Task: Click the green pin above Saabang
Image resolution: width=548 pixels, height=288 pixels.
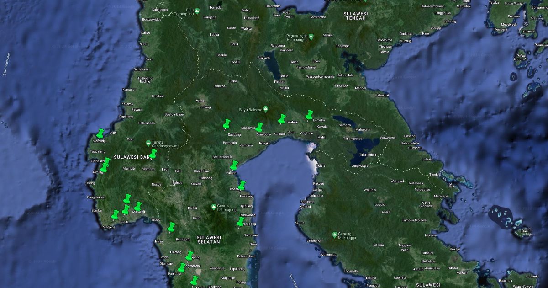Action: pos(227,124)
